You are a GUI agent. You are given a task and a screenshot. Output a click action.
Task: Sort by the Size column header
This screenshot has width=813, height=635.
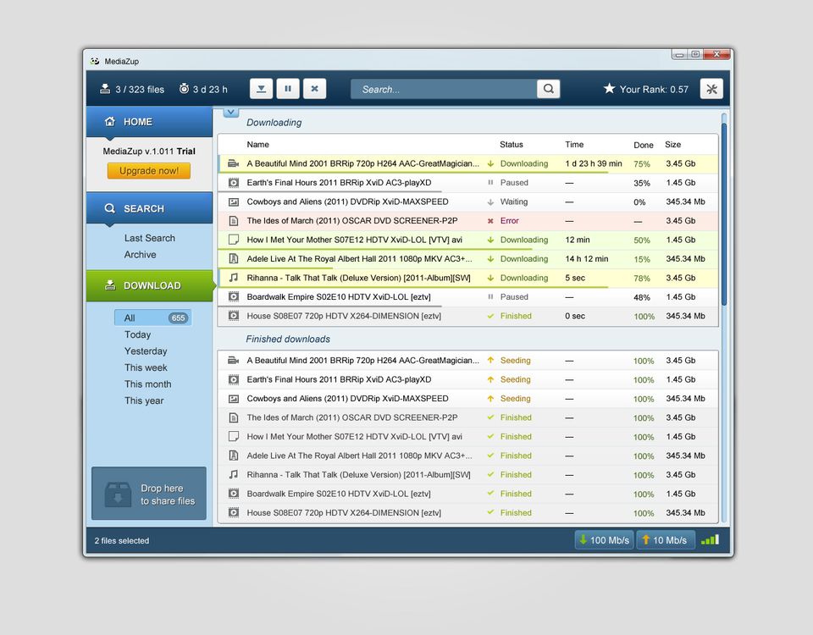(673, 145)
